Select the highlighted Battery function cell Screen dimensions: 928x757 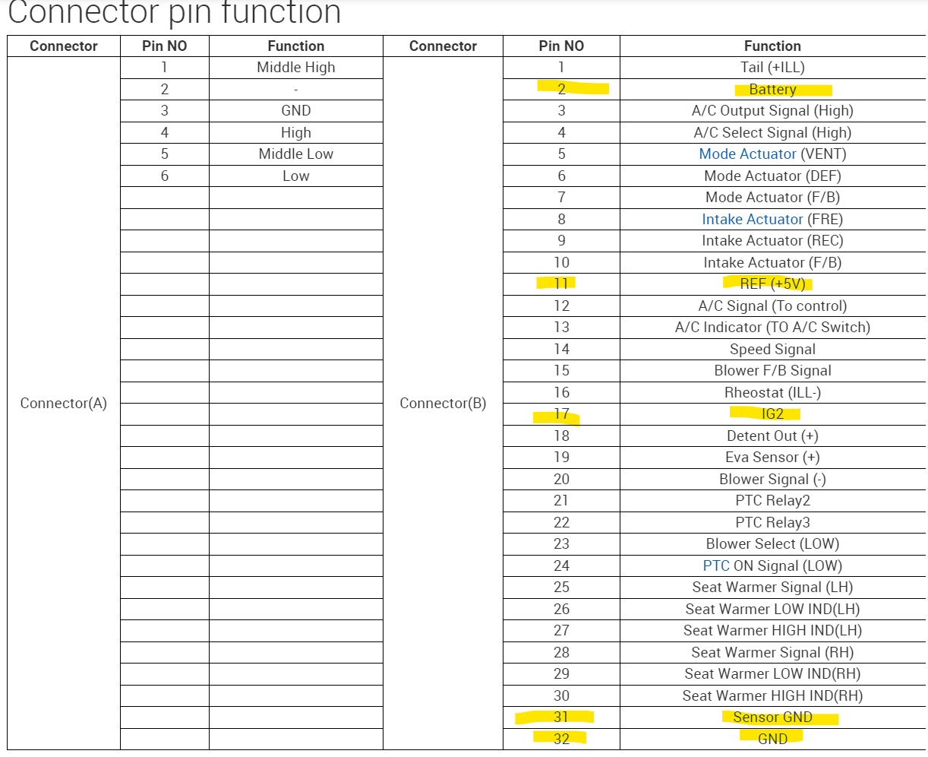(x=772, y=90)
